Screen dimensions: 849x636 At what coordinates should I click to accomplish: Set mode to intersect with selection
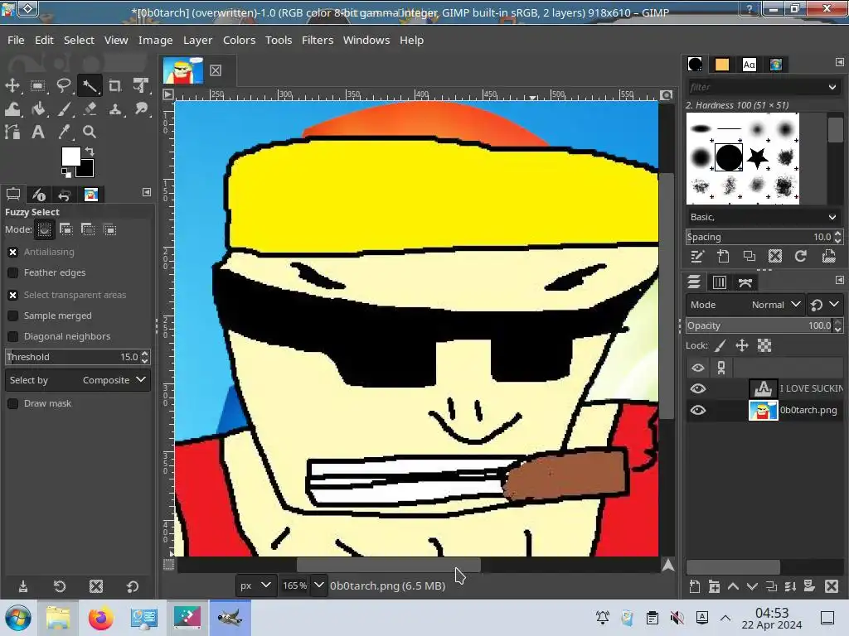109,230
